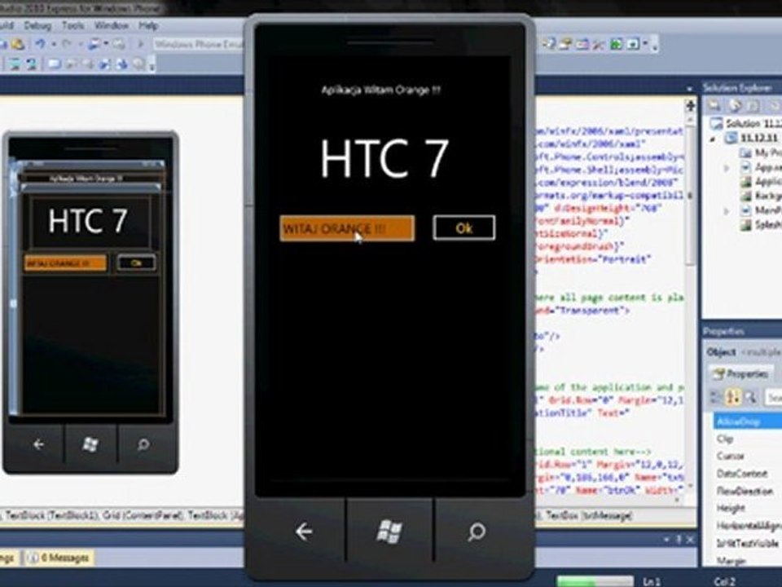
Task: Select the Background image file in Solution Explorer
Action: [761, 196]
